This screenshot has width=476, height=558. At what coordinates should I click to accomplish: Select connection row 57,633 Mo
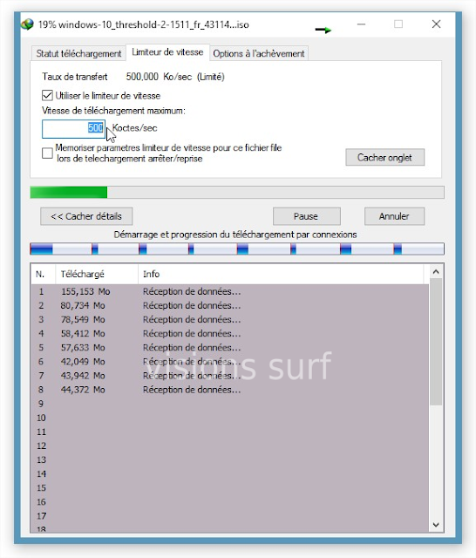(x=230, y=348)
